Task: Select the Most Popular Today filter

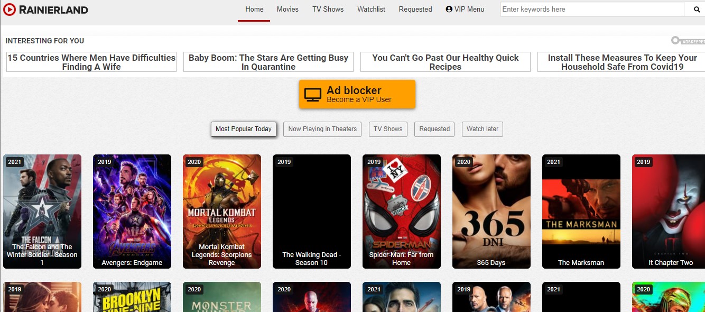Action: click(244, 129)
